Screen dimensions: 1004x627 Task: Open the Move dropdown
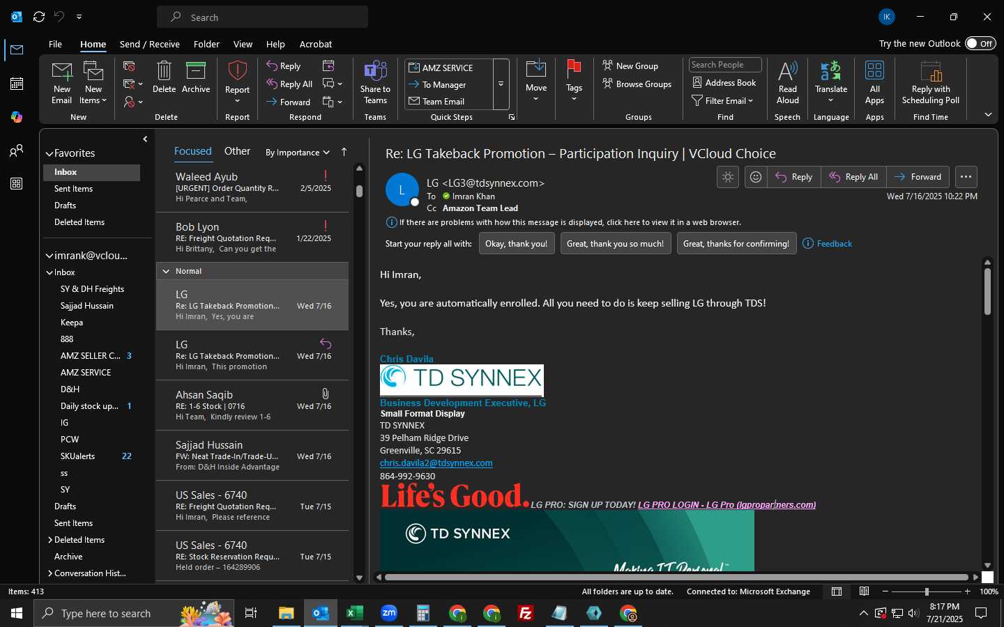[x=536, y=82]
